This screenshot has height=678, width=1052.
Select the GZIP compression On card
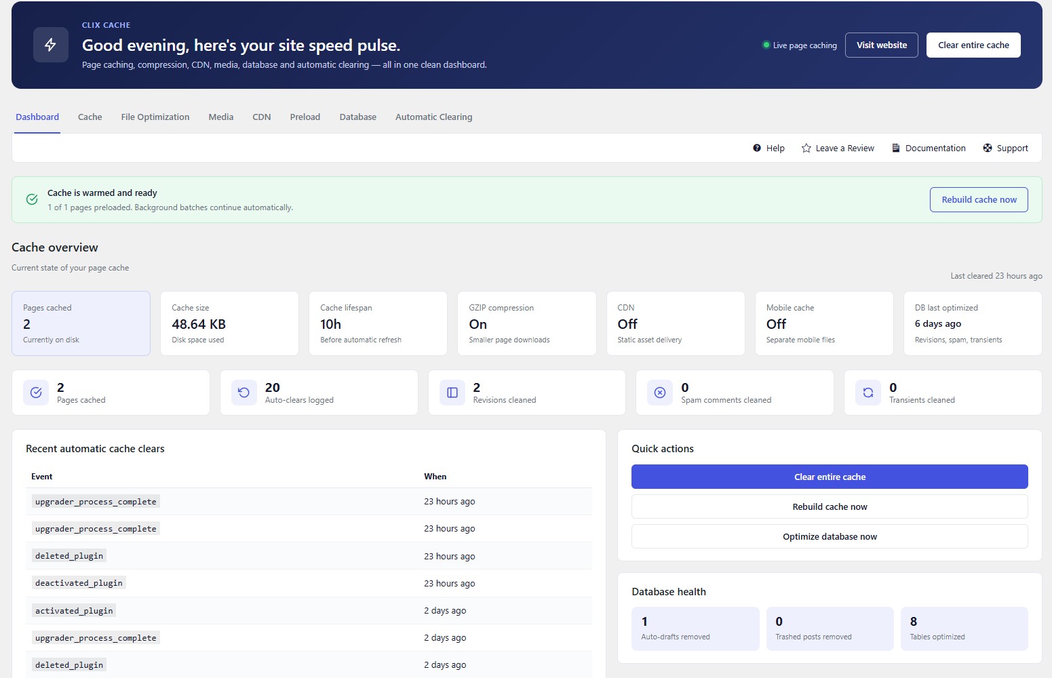tap(527, 323)
